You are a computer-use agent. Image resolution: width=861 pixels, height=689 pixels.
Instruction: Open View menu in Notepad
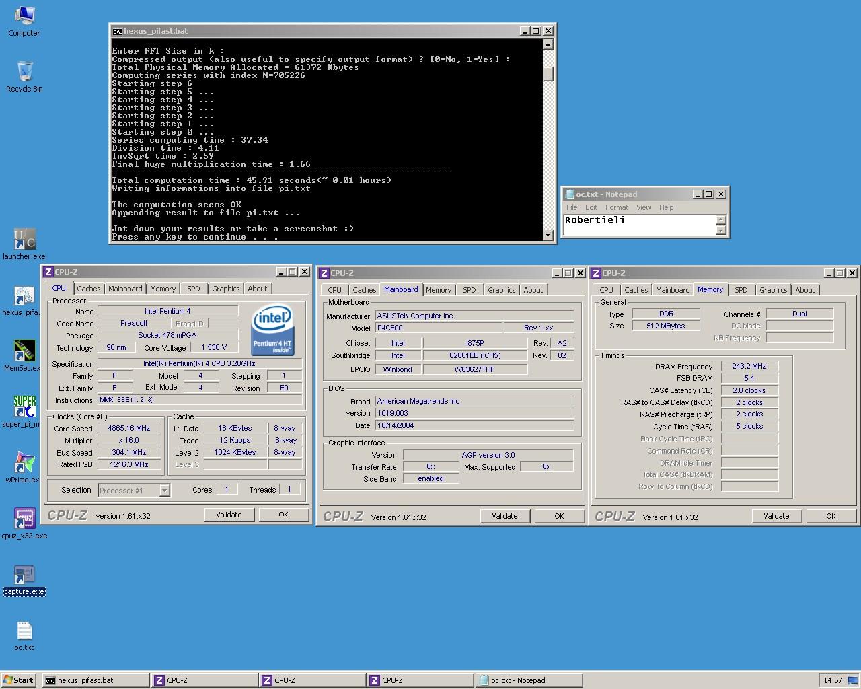[644, 207]
